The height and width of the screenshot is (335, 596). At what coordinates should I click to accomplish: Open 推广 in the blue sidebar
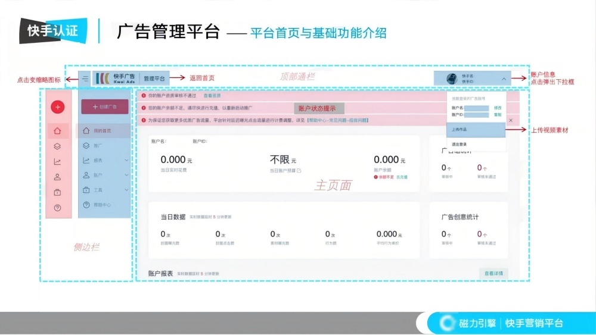[103, 145]
